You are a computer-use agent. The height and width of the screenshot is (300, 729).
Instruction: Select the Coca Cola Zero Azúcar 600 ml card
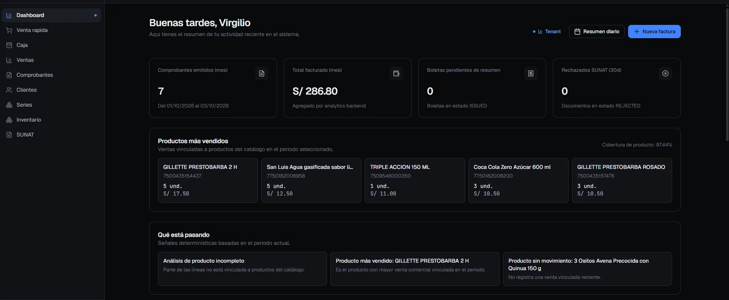(x=518, y=180)
